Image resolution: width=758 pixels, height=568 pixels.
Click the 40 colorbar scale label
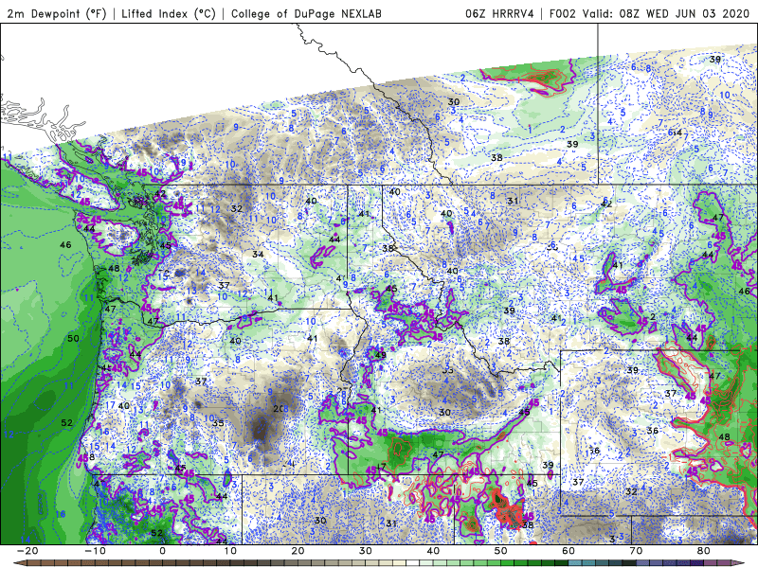point(433,551)
